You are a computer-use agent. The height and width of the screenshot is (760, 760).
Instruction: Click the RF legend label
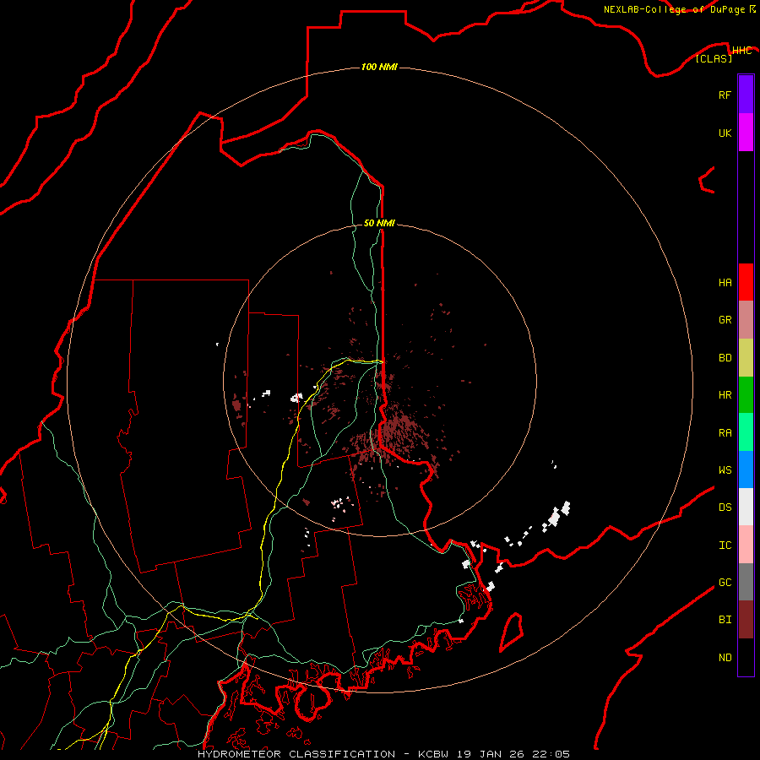coord(725,95)
